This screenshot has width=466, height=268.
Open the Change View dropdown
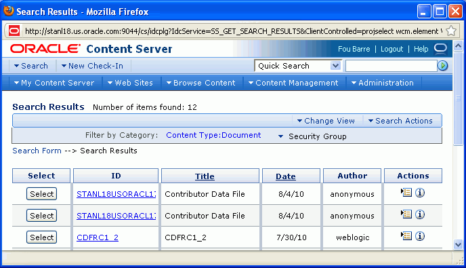tap(326, 121)
